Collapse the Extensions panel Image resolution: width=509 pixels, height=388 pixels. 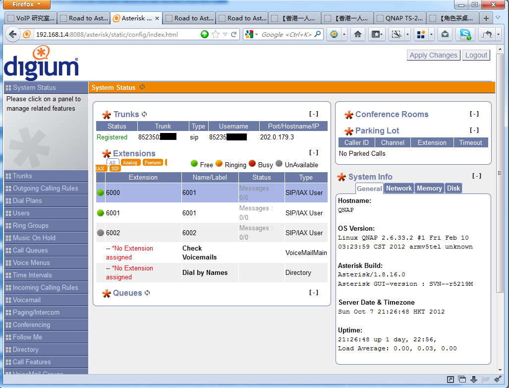[314, 152]
